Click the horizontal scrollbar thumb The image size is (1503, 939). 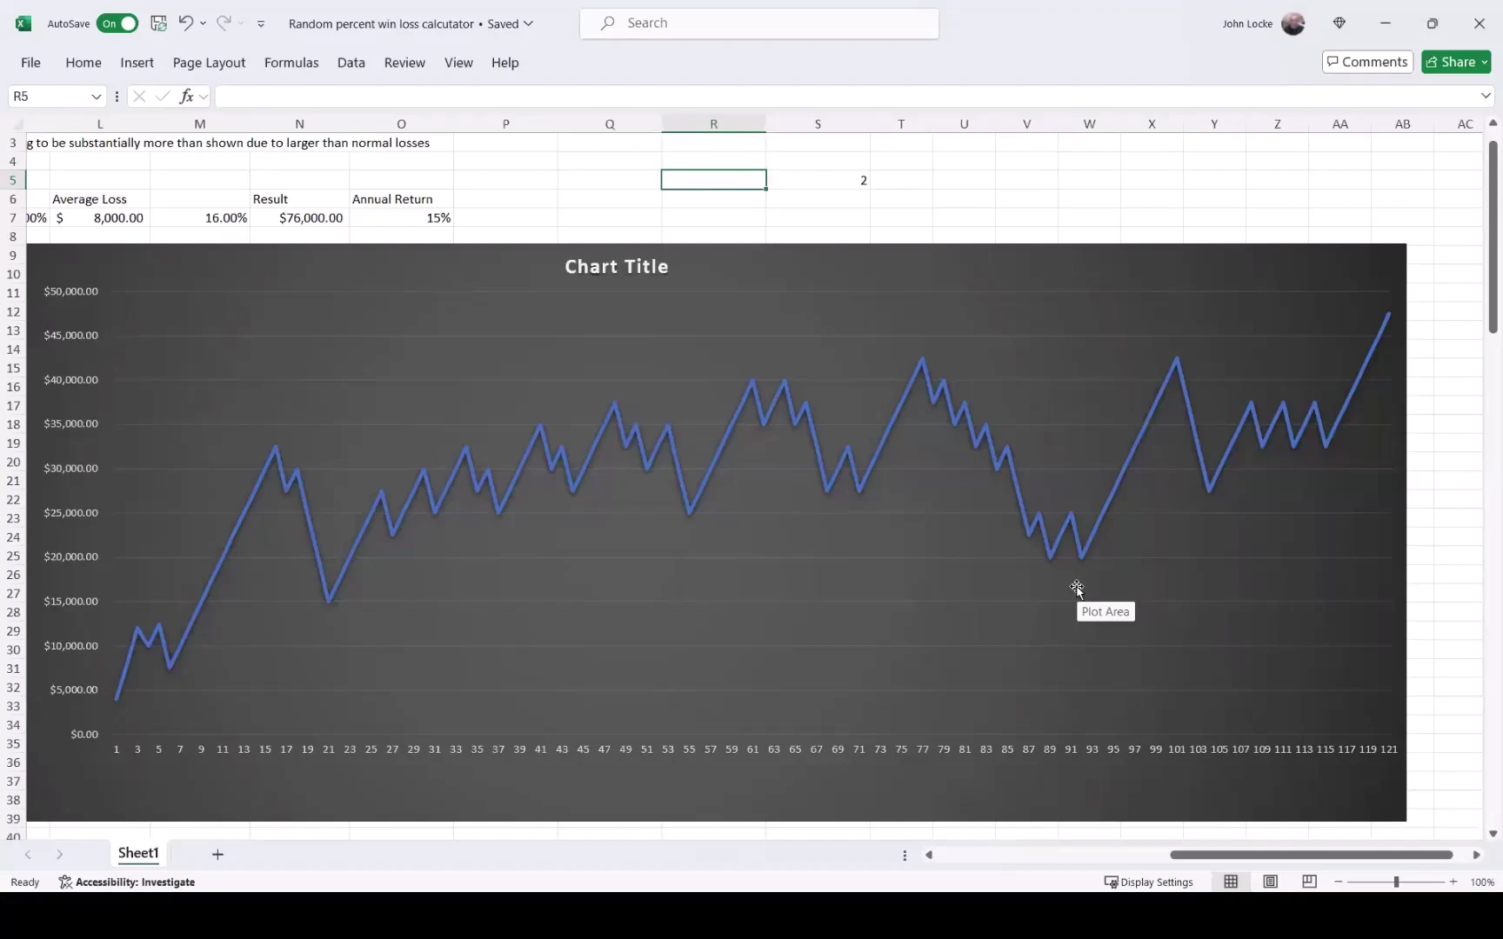click(x=1311, y=855)
